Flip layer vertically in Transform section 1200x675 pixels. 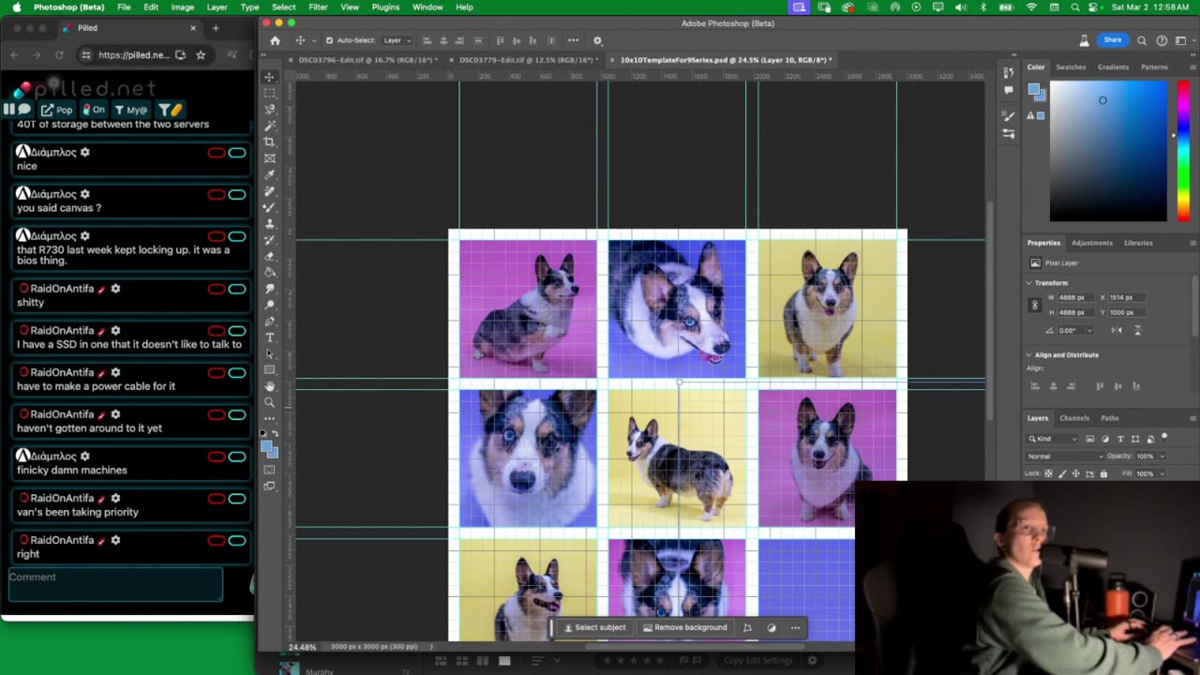(x=1137, y=330)
